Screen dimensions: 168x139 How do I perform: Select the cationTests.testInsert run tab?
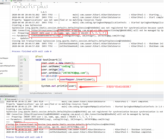7,96
